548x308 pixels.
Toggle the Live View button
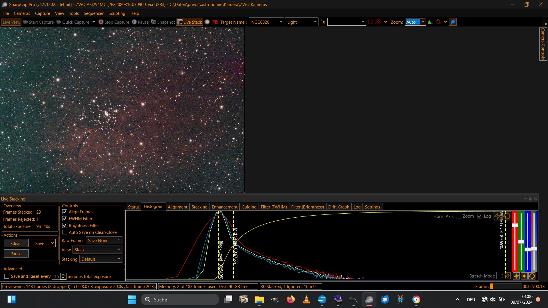11,22
